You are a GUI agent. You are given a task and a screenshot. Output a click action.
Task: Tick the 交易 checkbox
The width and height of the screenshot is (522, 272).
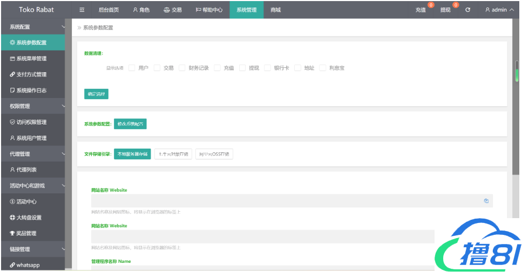coord(157,68)
